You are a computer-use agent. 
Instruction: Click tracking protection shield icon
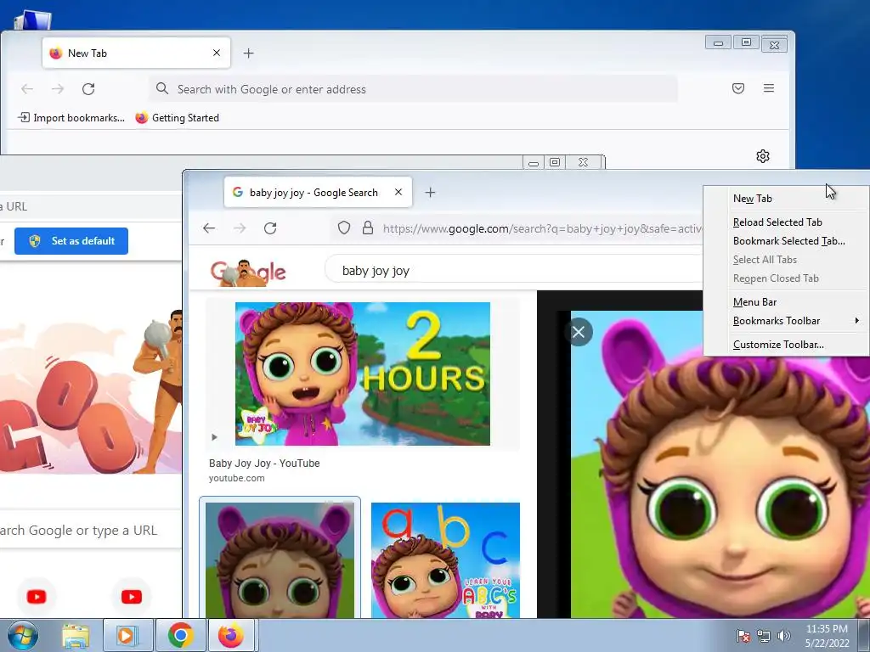click(x=344, y=228)
